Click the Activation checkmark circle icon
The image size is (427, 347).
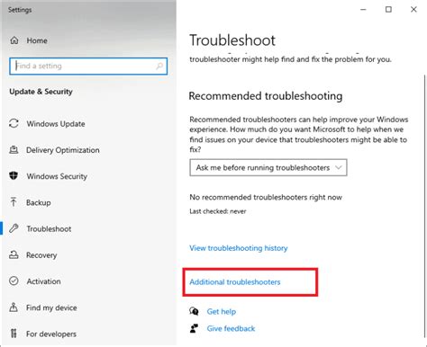coord(14,281)
